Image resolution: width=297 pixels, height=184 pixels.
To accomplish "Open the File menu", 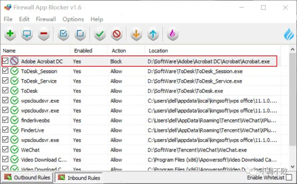I will click(8, 19).
